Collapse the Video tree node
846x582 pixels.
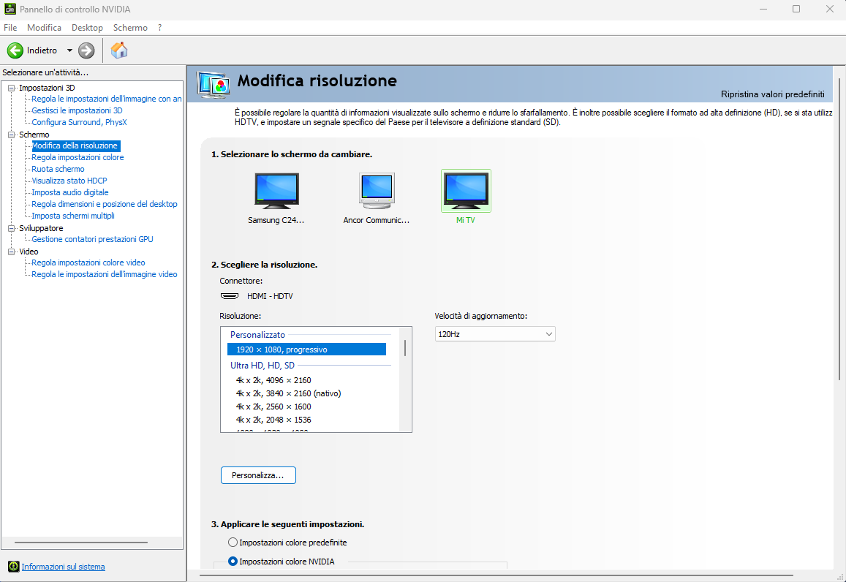[x=11, y=252]
